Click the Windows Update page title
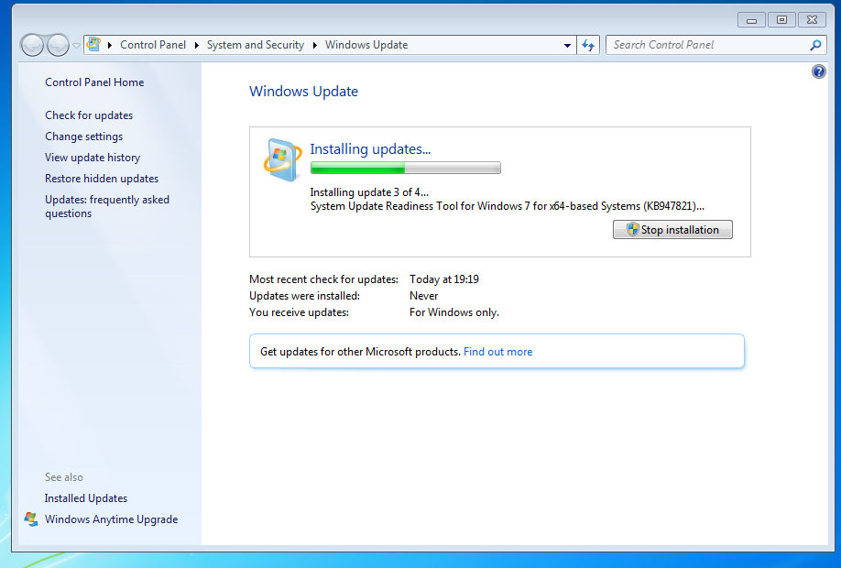Screen dimensions: 841x568 (x=303, y=92)
